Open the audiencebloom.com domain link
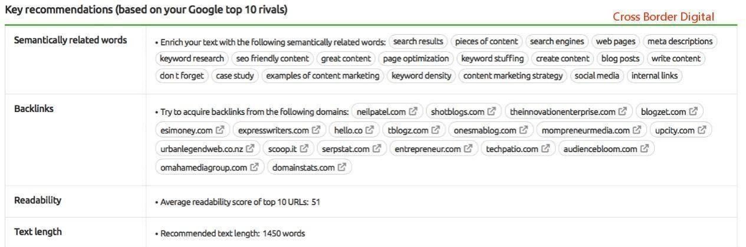Image resolution: width=746 pixels, height=247 pixels. tap(600, 149)
